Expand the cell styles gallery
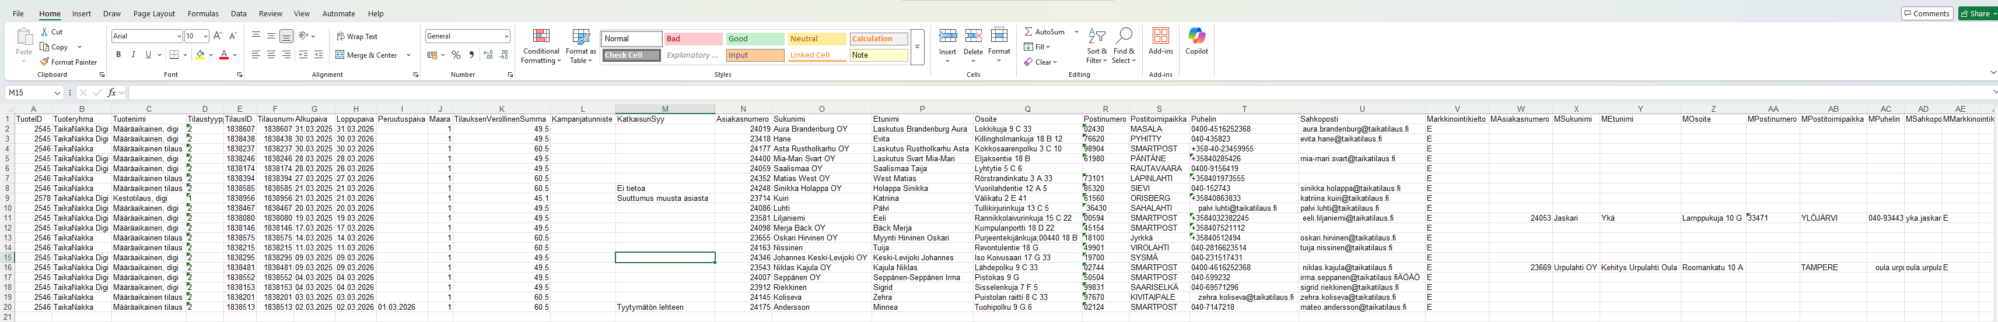The width and height of the screenshot is (1998, 322). 917,47
